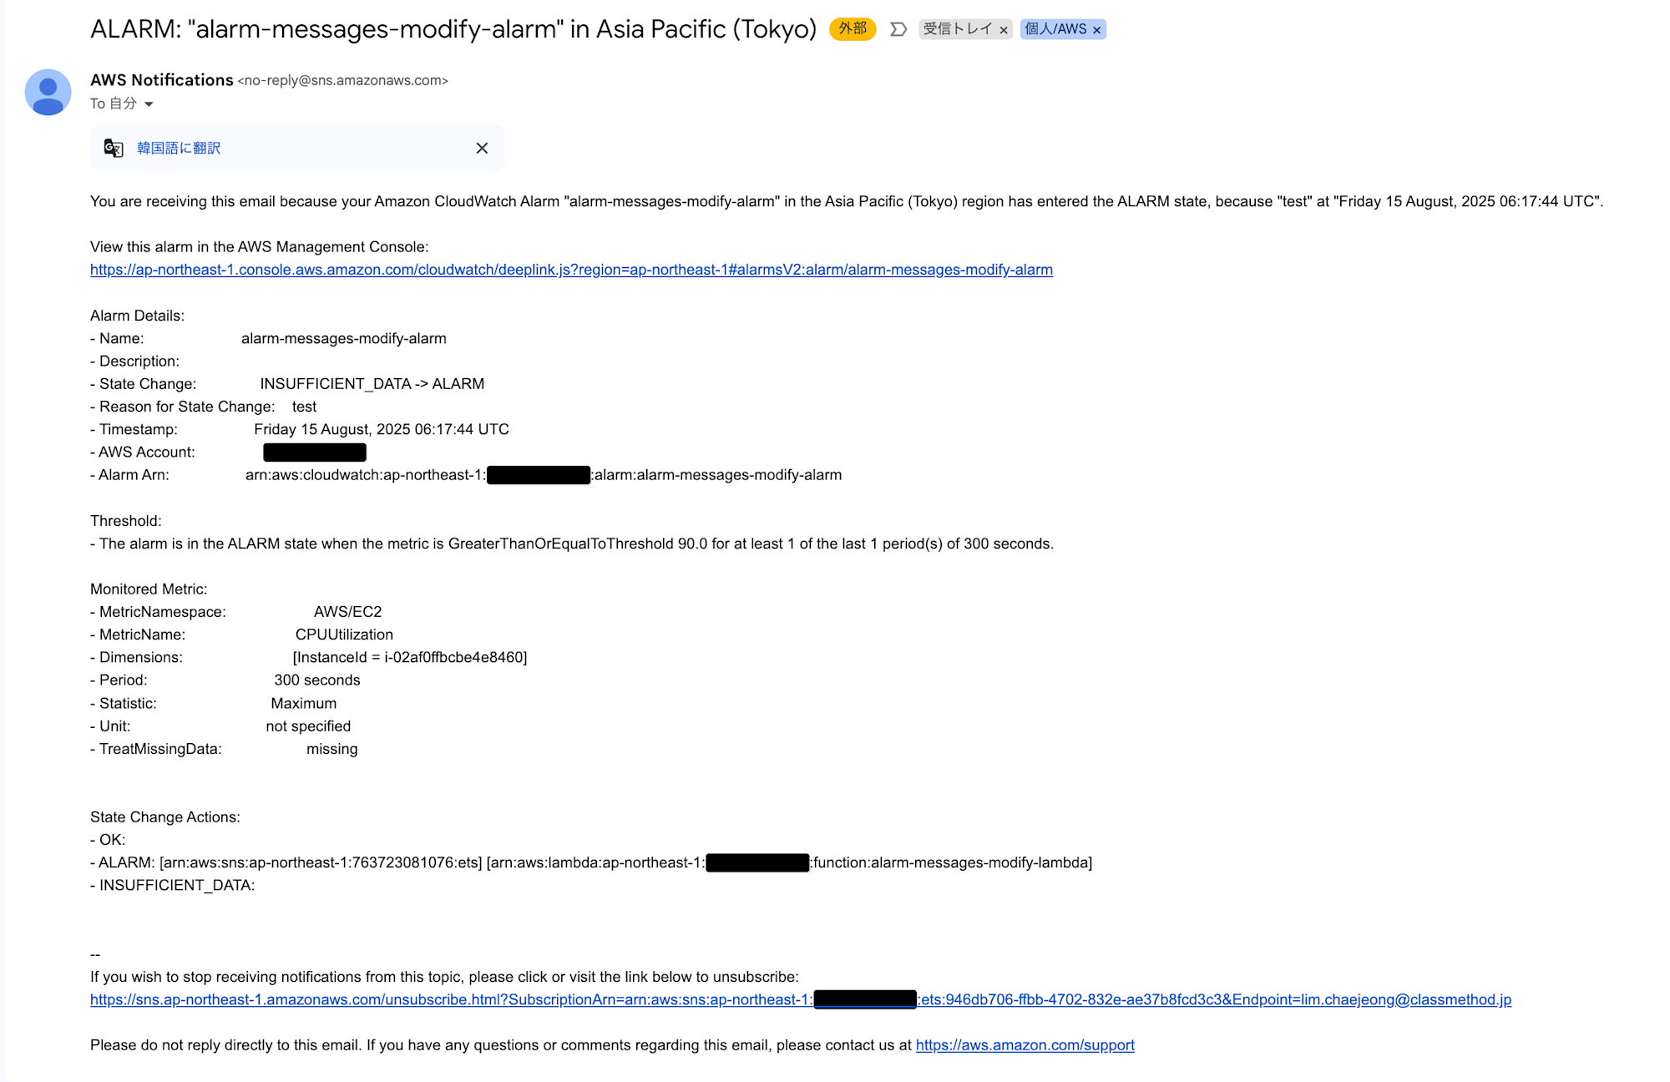
Task: Remove the 個人/AWS label
Action: (x=1097, y=30)
